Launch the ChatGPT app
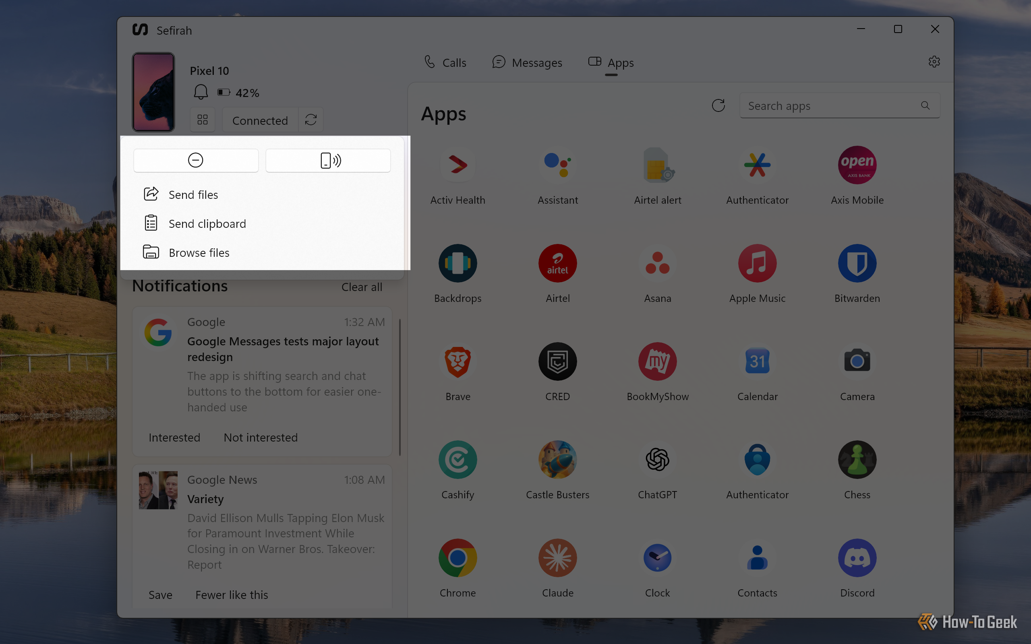Viewport: 1031px width, 644px height. (x=657, y=470)
